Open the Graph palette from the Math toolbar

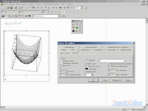pos(6,16)
